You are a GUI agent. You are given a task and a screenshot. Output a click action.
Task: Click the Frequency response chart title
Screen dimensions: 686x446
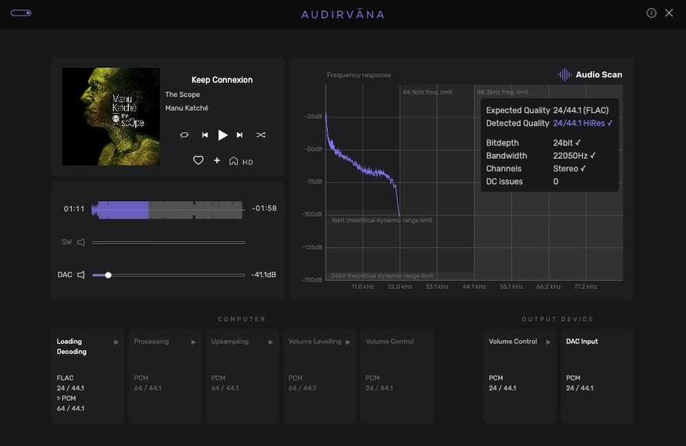tap(359, 75)
